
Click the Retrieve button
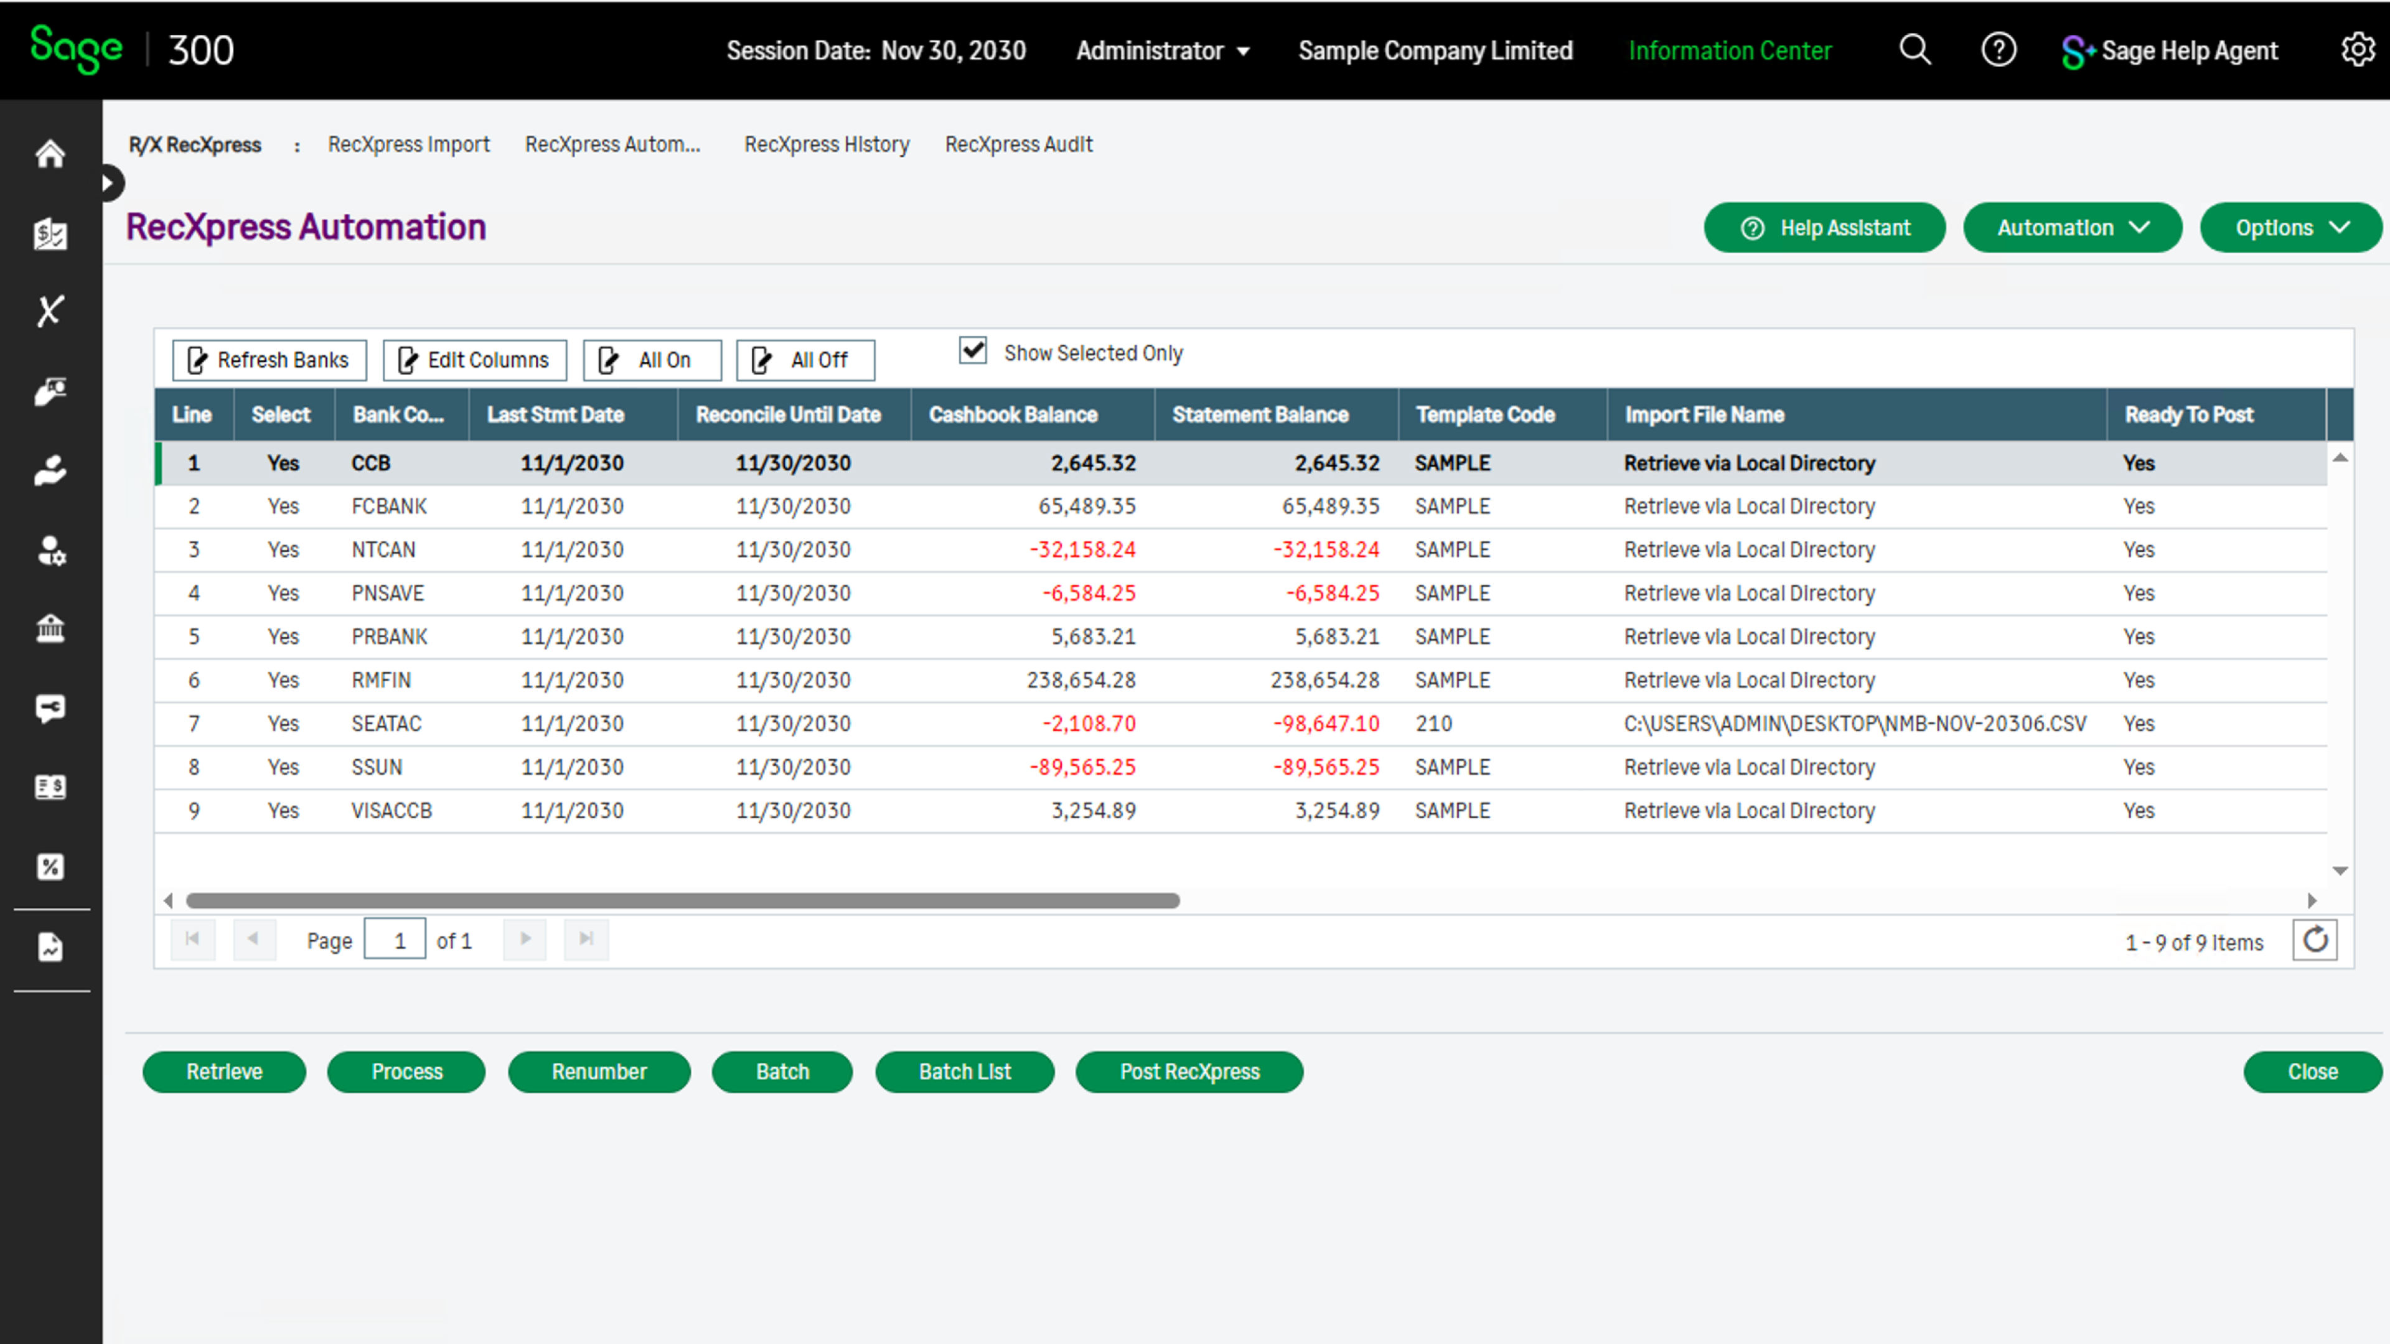pyautogui.click(x=225, y=1072)
